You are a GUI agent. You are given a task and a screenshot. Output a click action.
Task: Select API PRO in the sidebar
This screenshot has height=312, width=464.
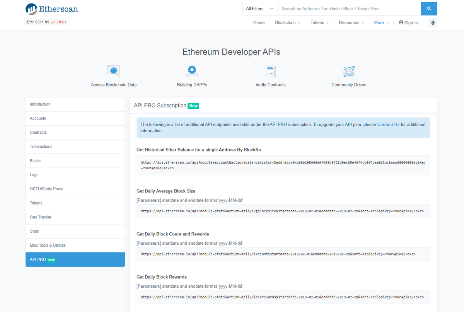pyautogui.click(x=75, y=259)
